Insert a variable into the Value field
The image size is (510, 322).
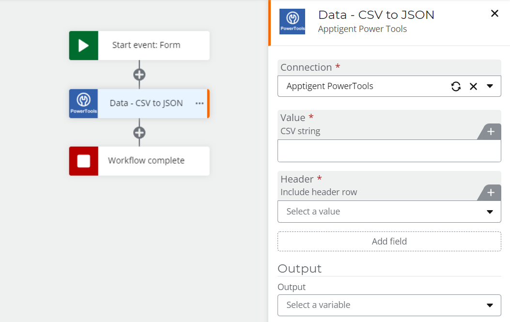pyautogui.click(x=491, y=131)
